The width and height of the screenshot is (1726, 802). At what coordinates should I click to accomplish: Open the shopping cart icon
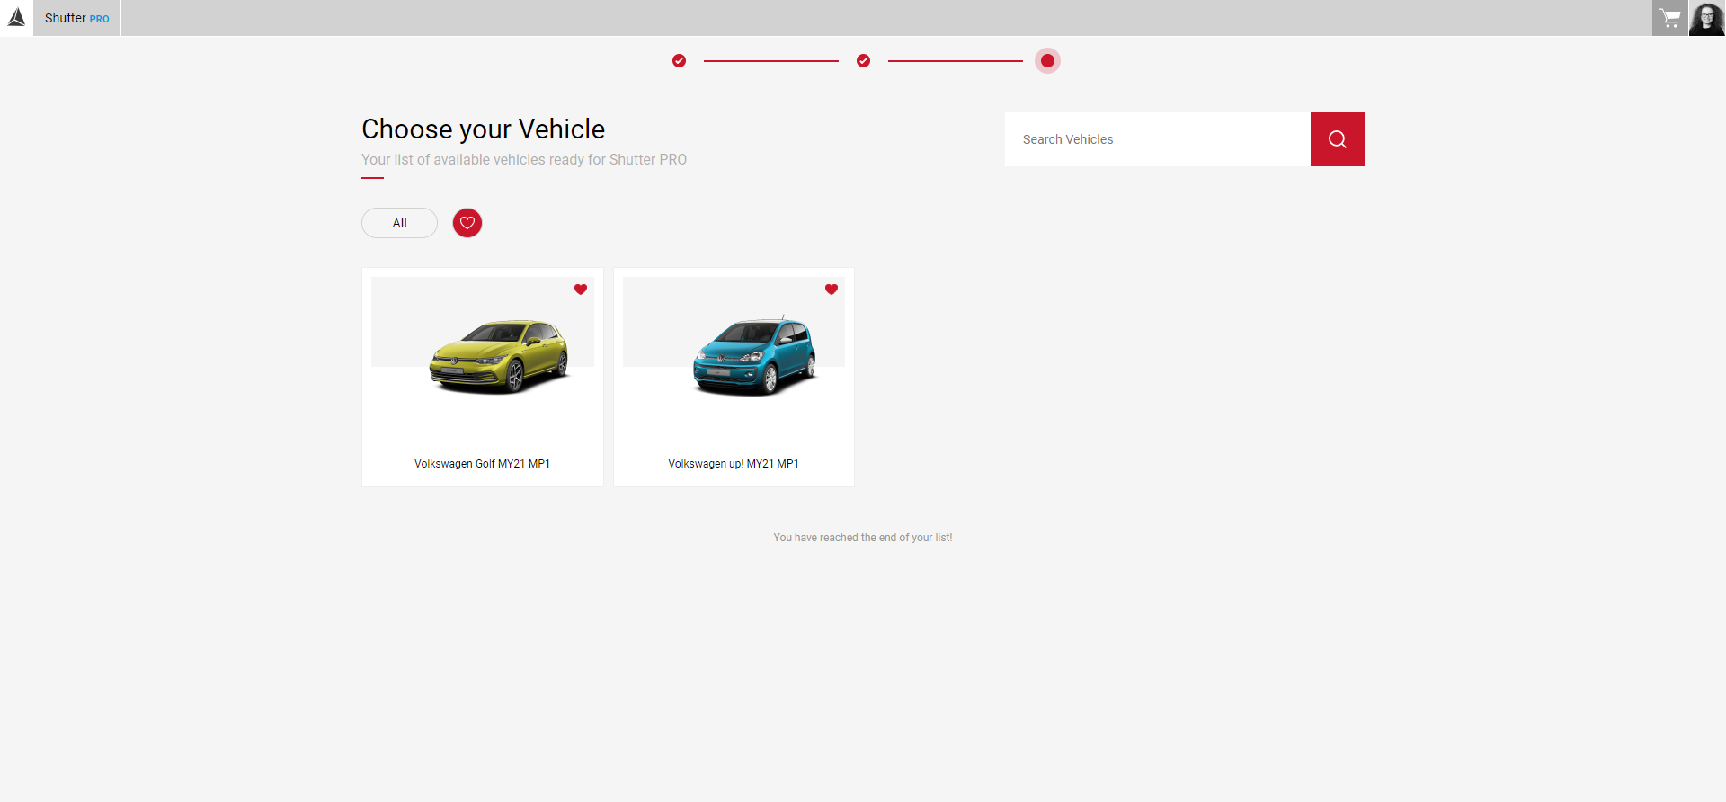[x=1670, y=18]
